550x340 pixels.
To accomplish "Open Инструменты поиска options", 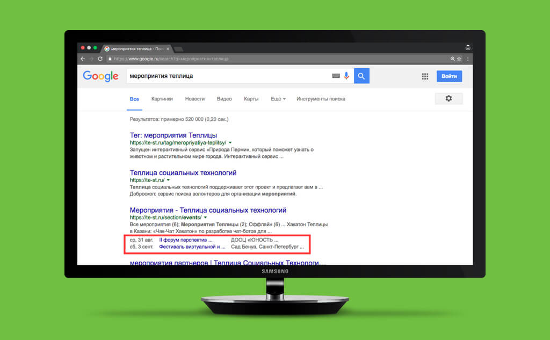I will pos(321,99).
